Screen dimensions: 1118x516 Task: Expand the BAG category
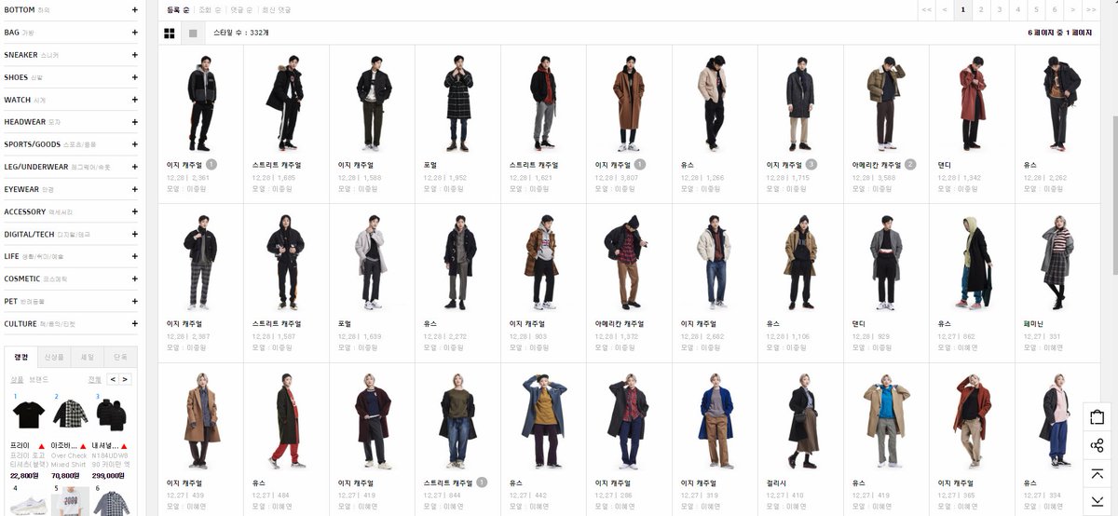[134, 33]
